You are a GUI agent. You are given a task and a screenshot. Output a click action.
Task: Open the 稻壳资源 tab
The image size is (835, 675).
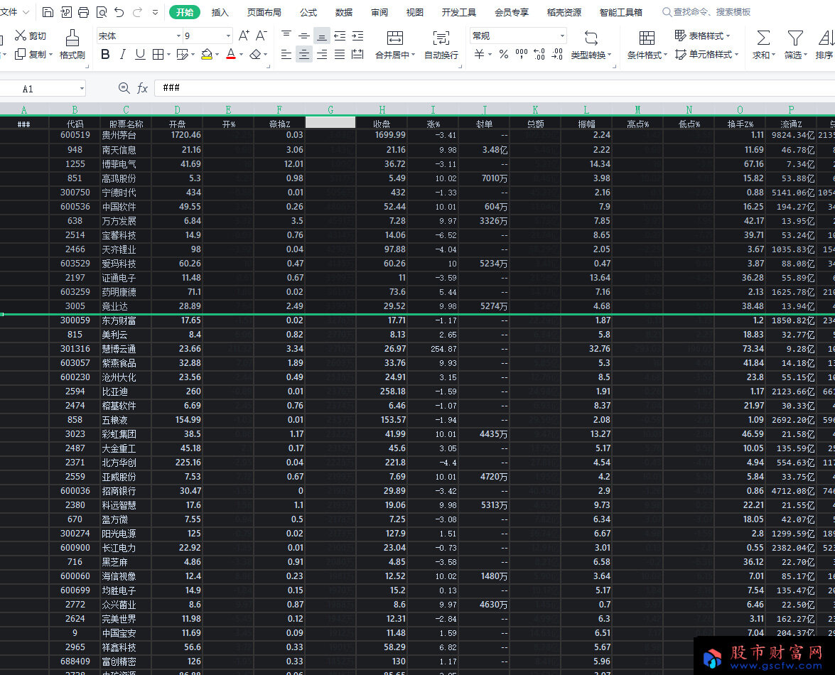(564, 11)
